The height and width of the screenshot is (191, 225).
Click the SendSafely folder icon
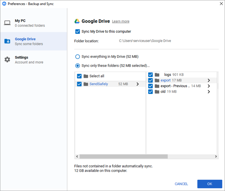coord(86,84)
